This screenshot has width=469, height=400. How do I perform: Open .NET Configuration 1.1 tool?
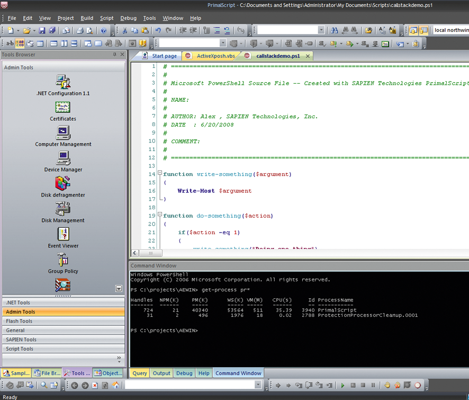pos(63,85)
